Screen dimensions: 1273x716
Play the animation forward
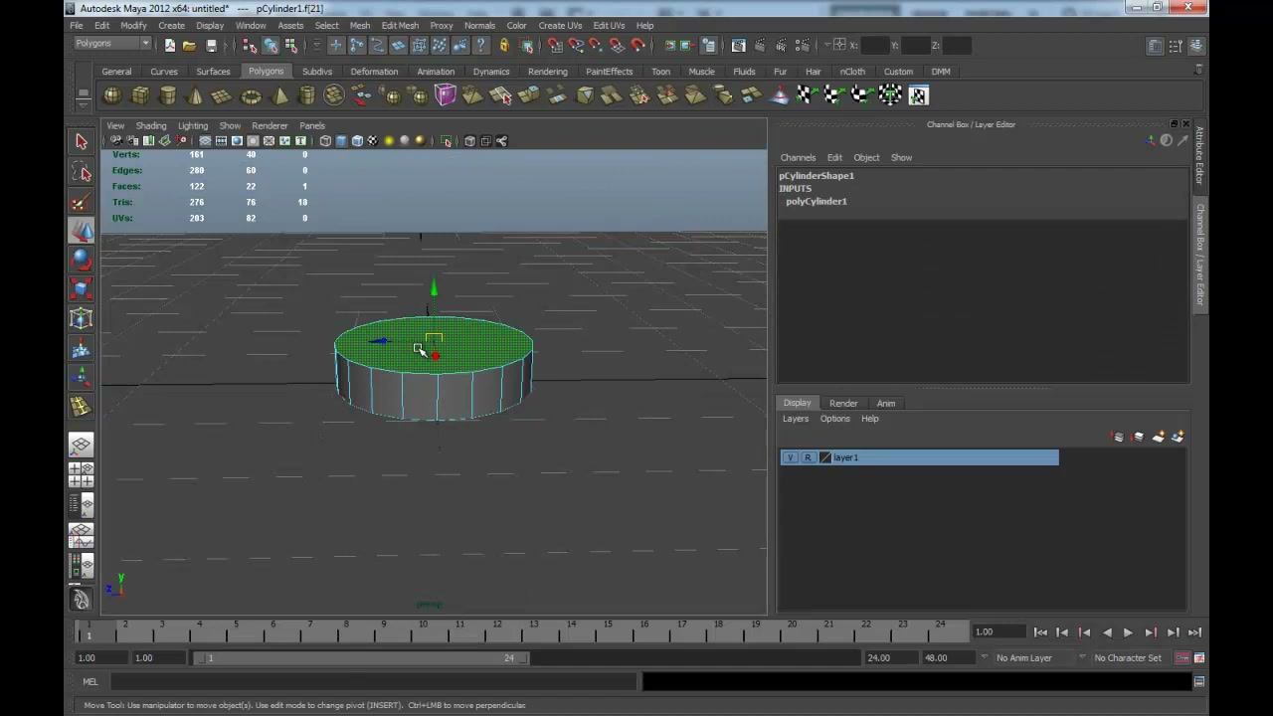pos(1128,632)
